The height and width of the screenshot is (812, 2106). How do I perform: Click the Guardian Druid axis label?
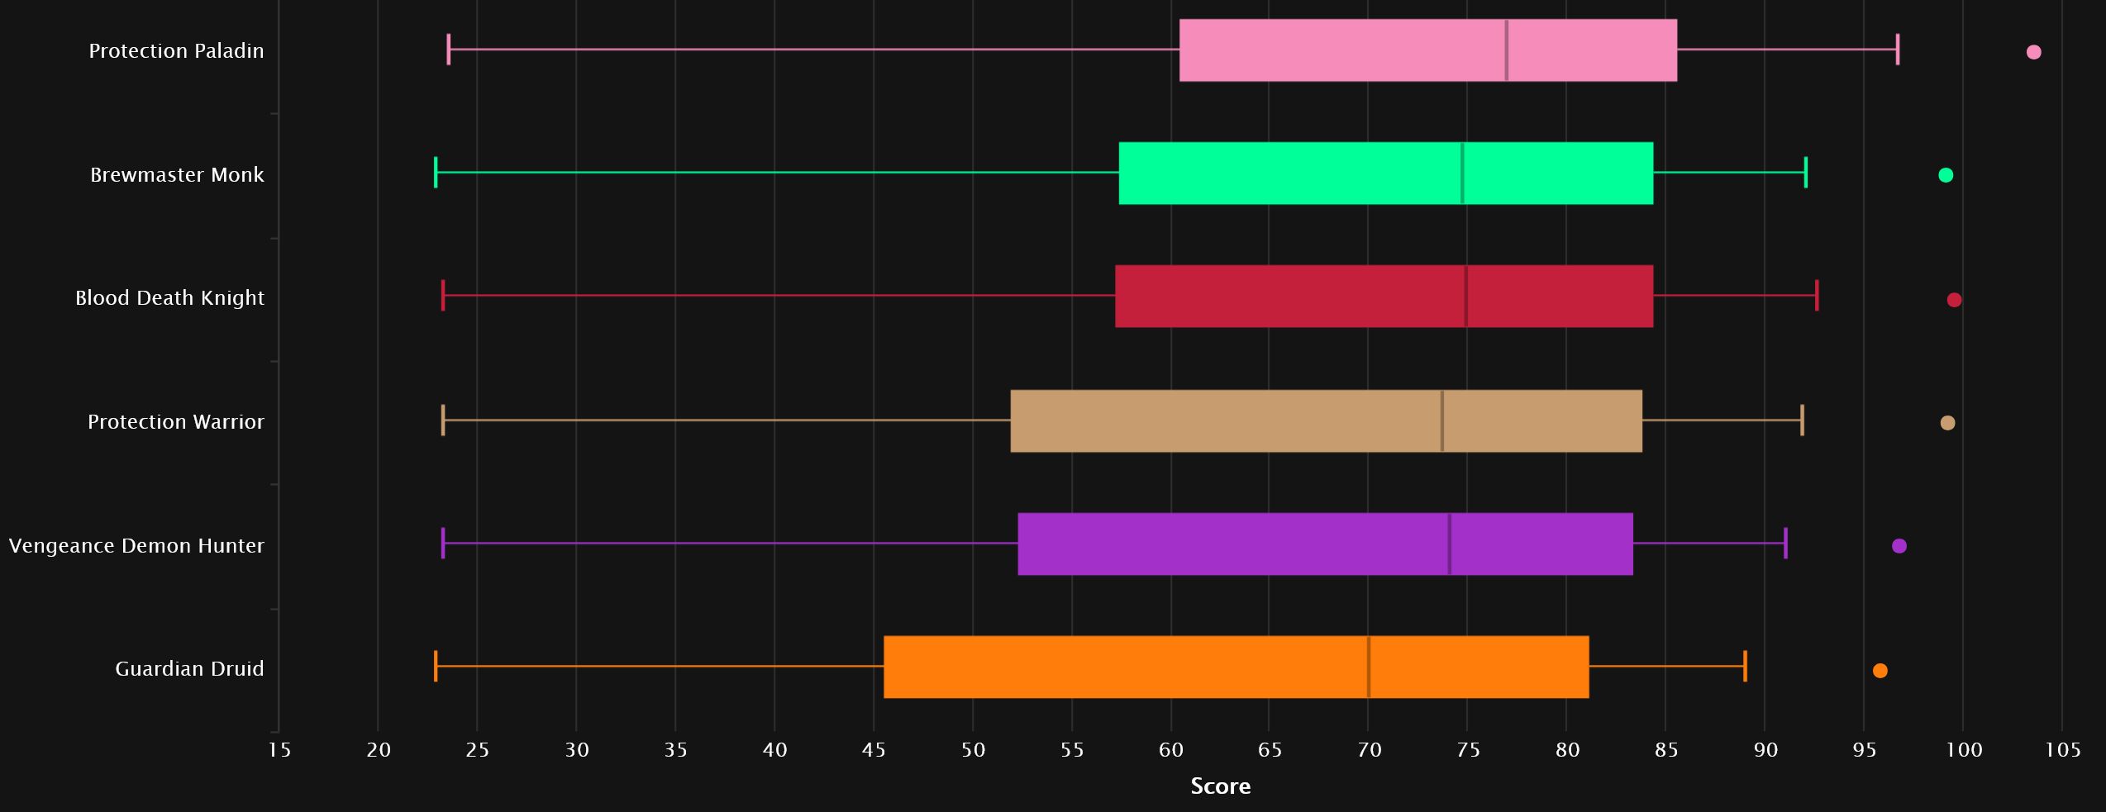[x=189, y=669]
